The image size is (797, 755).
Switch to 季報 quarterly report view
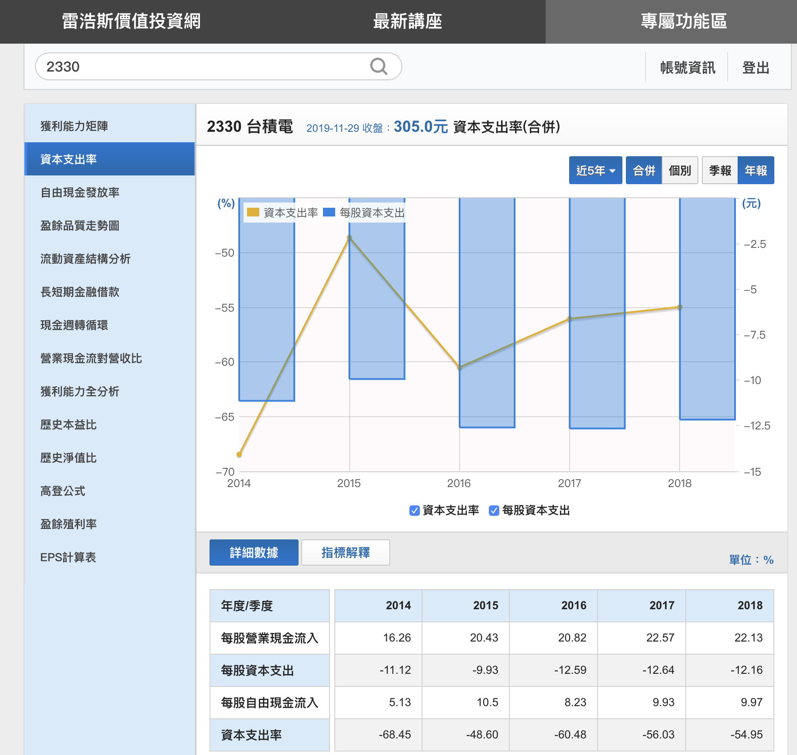click(x=720, y=171)
